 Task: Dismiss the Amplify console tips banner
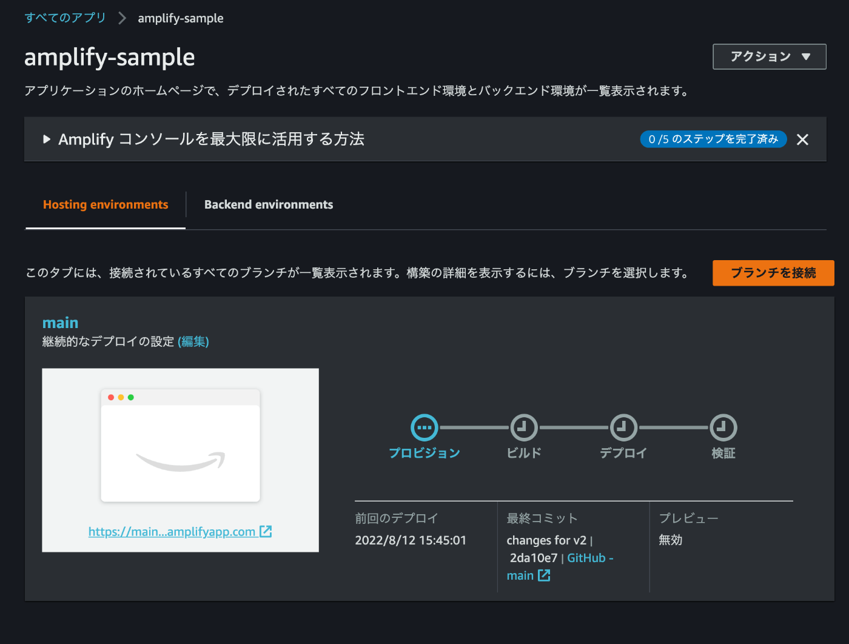click(x=802, y=139)
